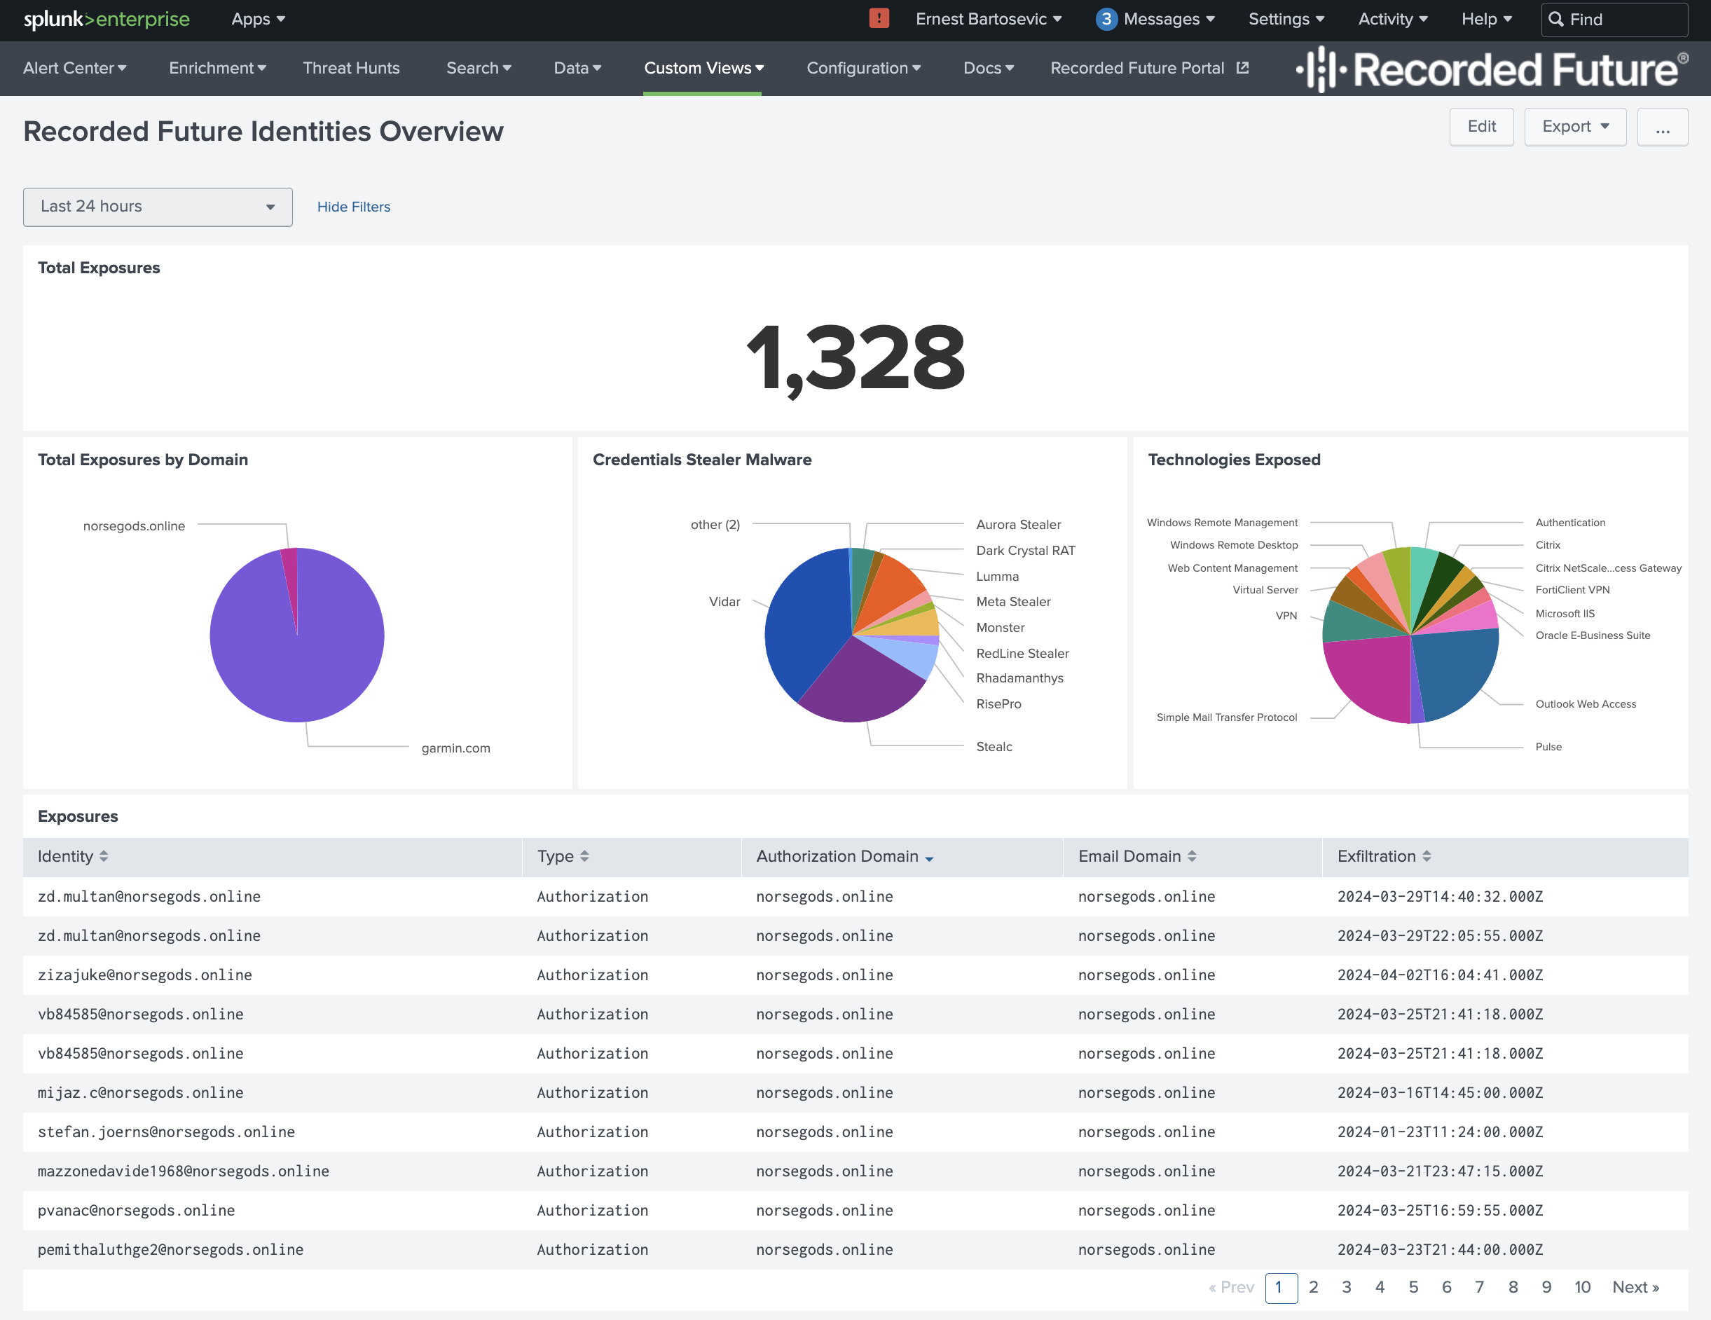Click the Edit button
The height and width of the screenshot is (1320, 1711).
pos(1480,127)
